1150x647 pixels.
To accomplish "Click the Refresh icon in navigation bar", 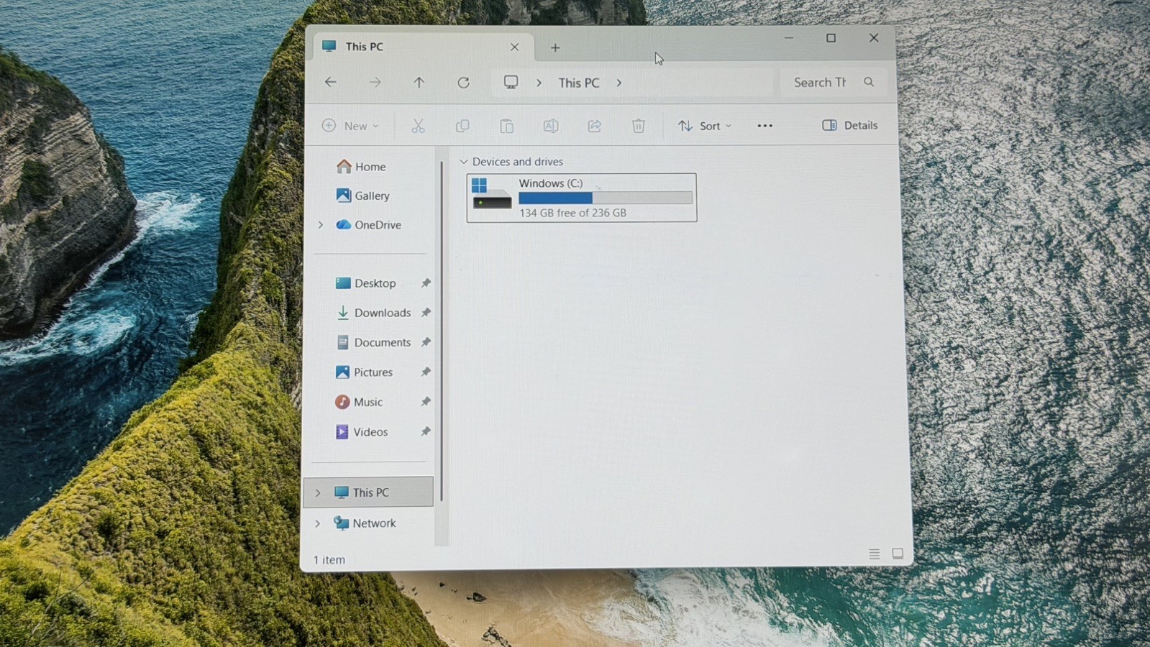I will (463, 83).
